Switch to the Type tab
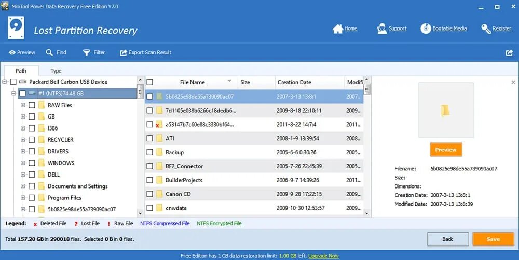The width and height of the screenshot is (519, 260). [56, 71]
